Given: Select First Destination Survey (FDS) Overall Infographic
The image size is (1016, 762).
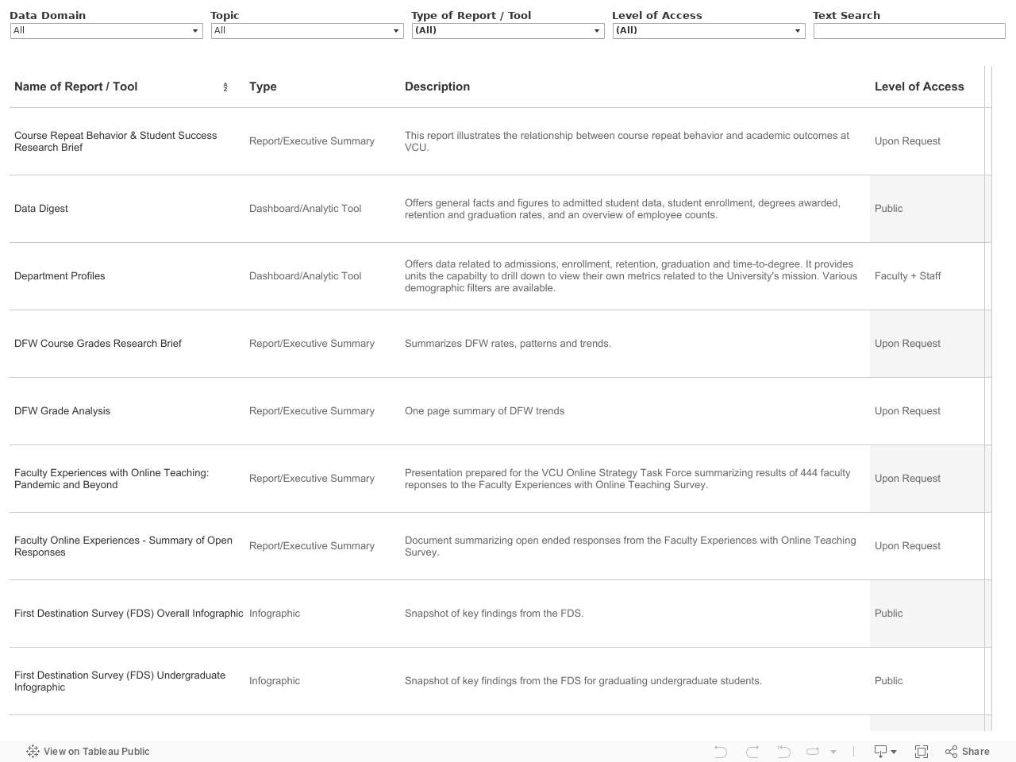Looking at the screenshot, I should click(x=129, y=614).
